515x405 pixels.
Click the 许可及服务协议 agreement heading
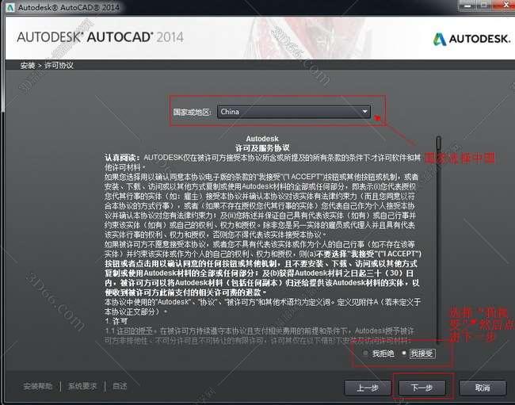[261, 147]
